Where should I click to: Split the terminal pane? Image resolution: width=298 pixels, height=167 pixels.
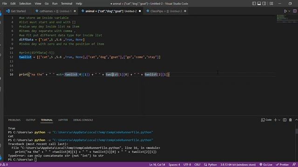pyautogui.click(x=284, y=120)
